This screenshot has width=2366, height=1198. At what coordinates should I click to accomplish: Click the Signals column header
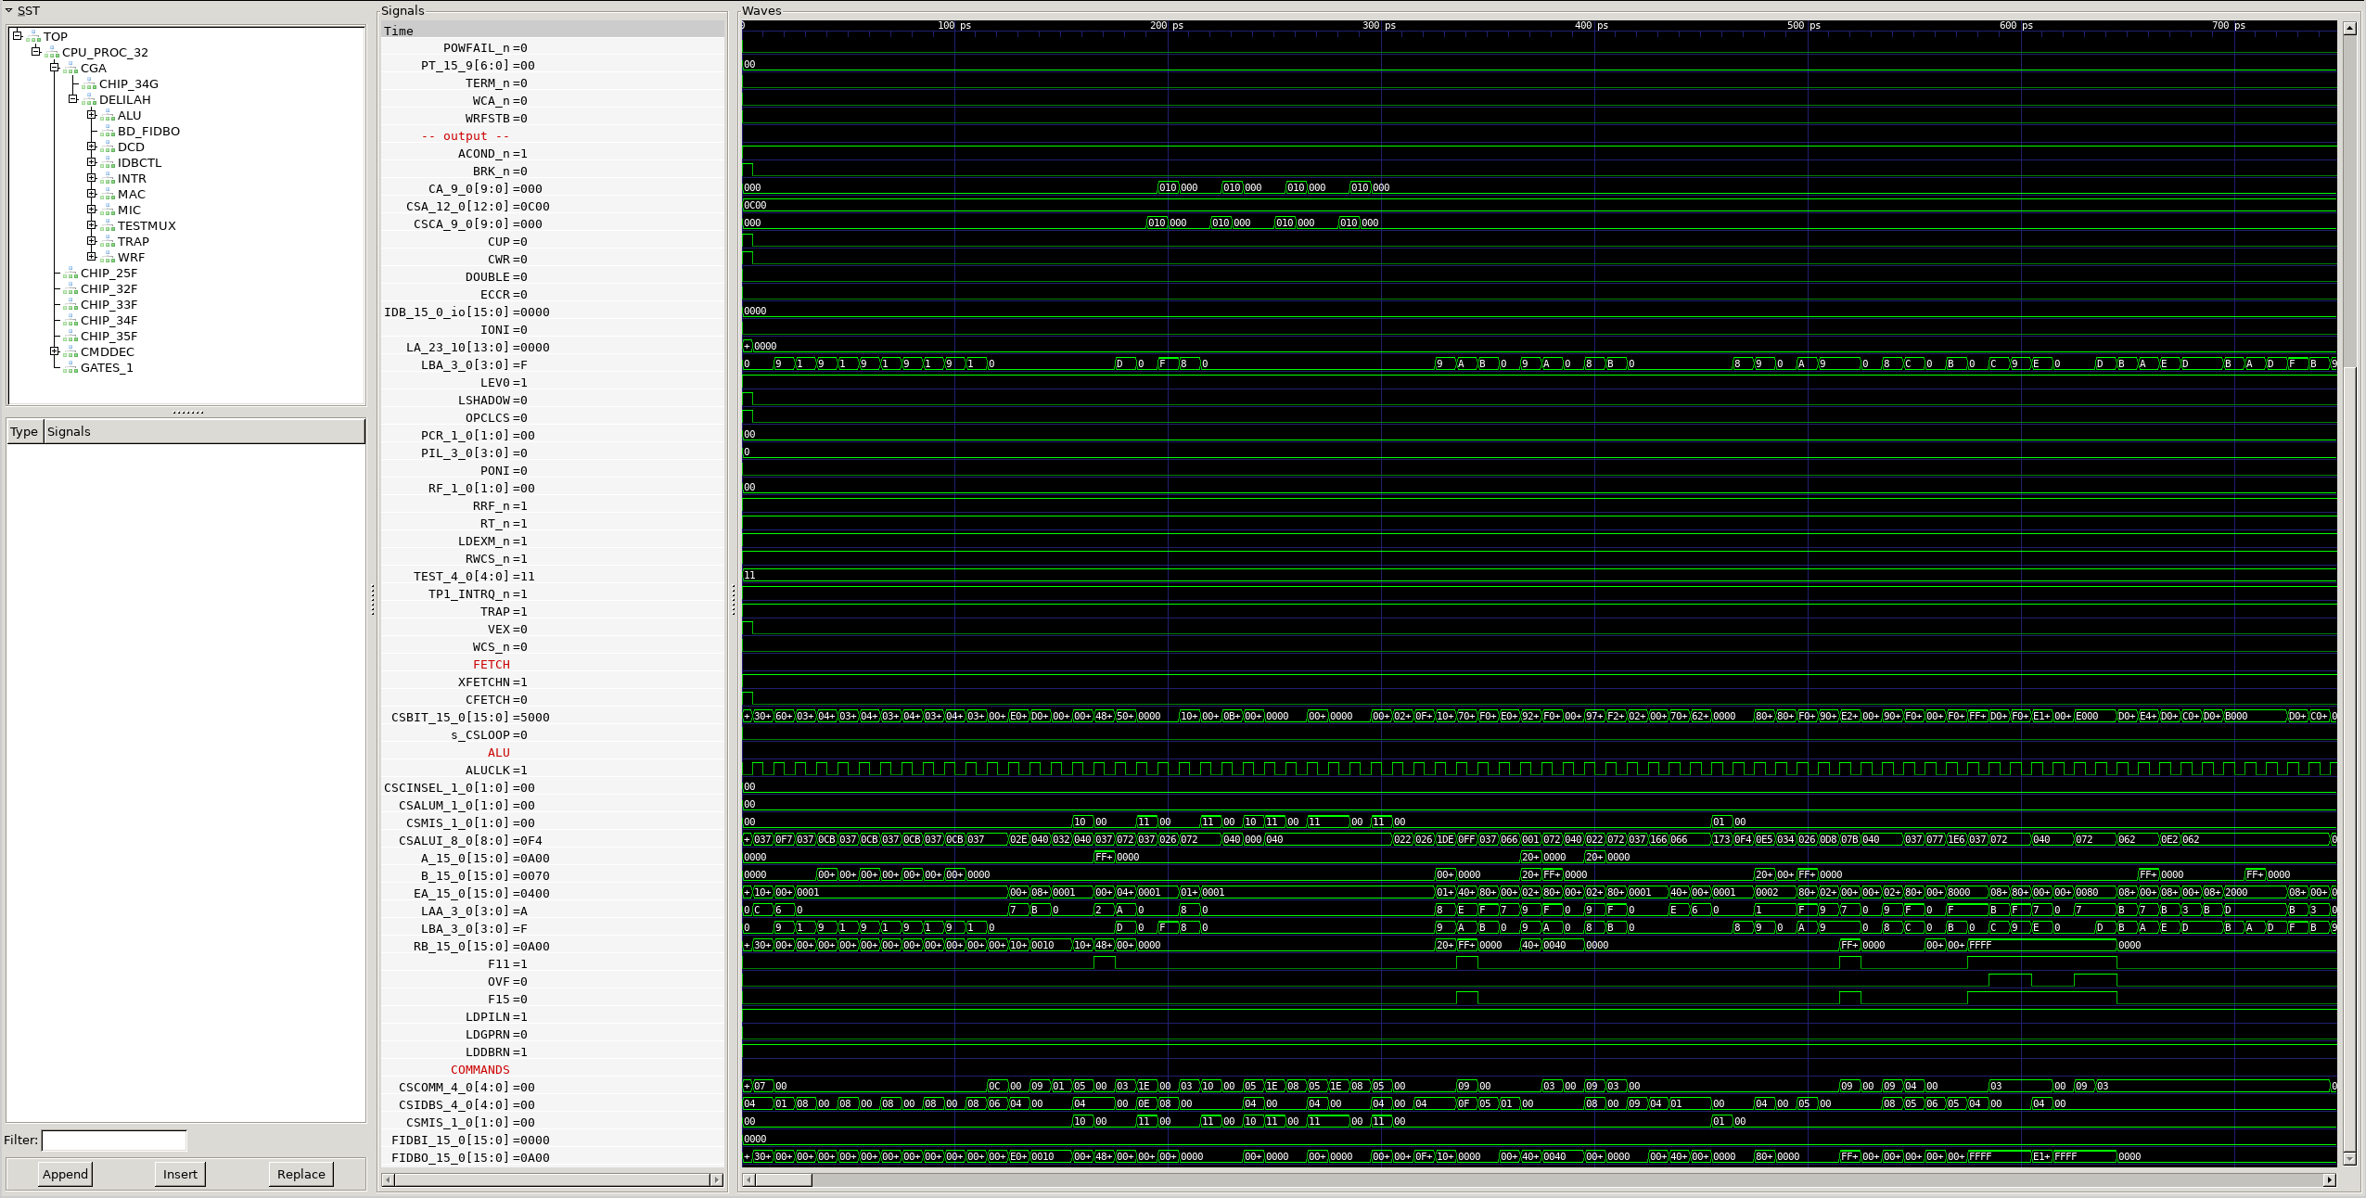(x=204, y=432)
